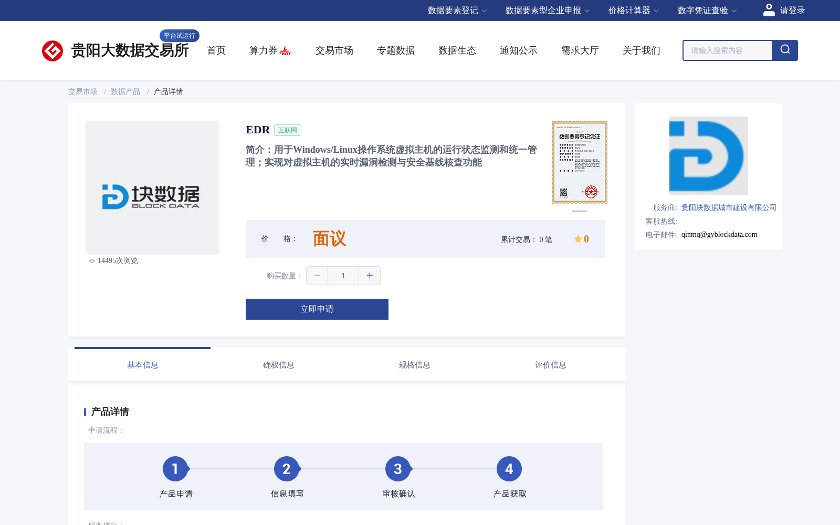Expand the 数字凭证查验 dropdown

click(x=707, y=10)
